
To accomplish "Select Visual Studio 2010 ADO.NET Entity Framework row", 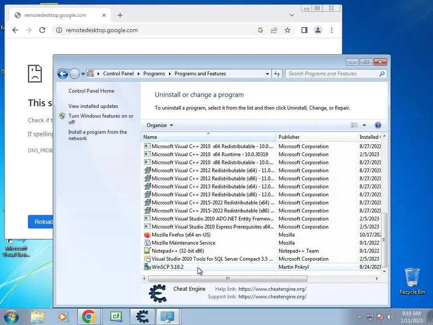I will tap(262, 218).
